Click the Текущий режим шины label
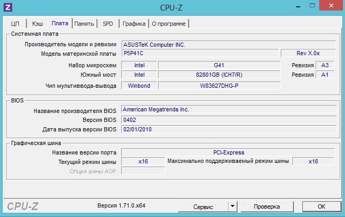This screenshot has height=217, width=345. [x=87, y=162]
